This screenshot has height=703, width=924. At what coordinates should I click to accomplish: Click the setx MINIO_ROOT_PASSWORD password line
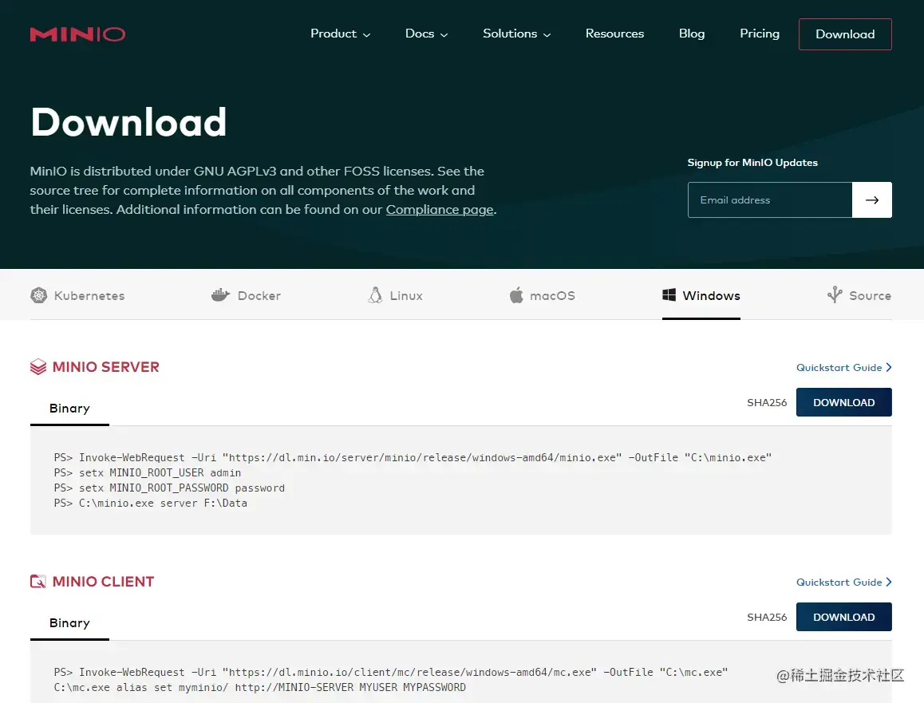click(x=169, y=488)
